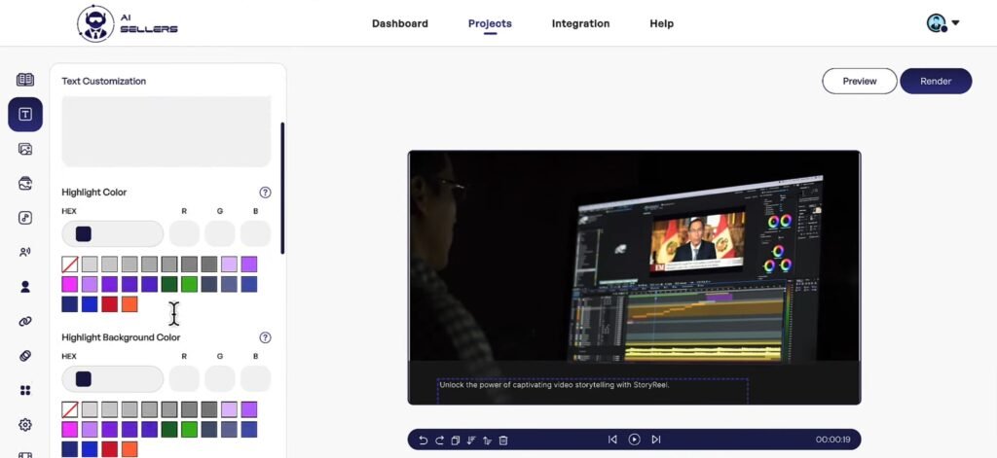The image size is (997, 458).
Task: Click the B field under Highlight Background Color
Action: click(x=255, y=379)
